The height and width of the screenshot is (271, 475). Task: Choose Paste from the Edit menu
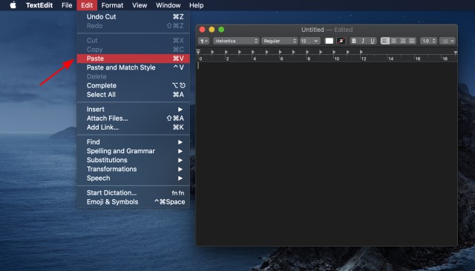click(x=134, y=58)
